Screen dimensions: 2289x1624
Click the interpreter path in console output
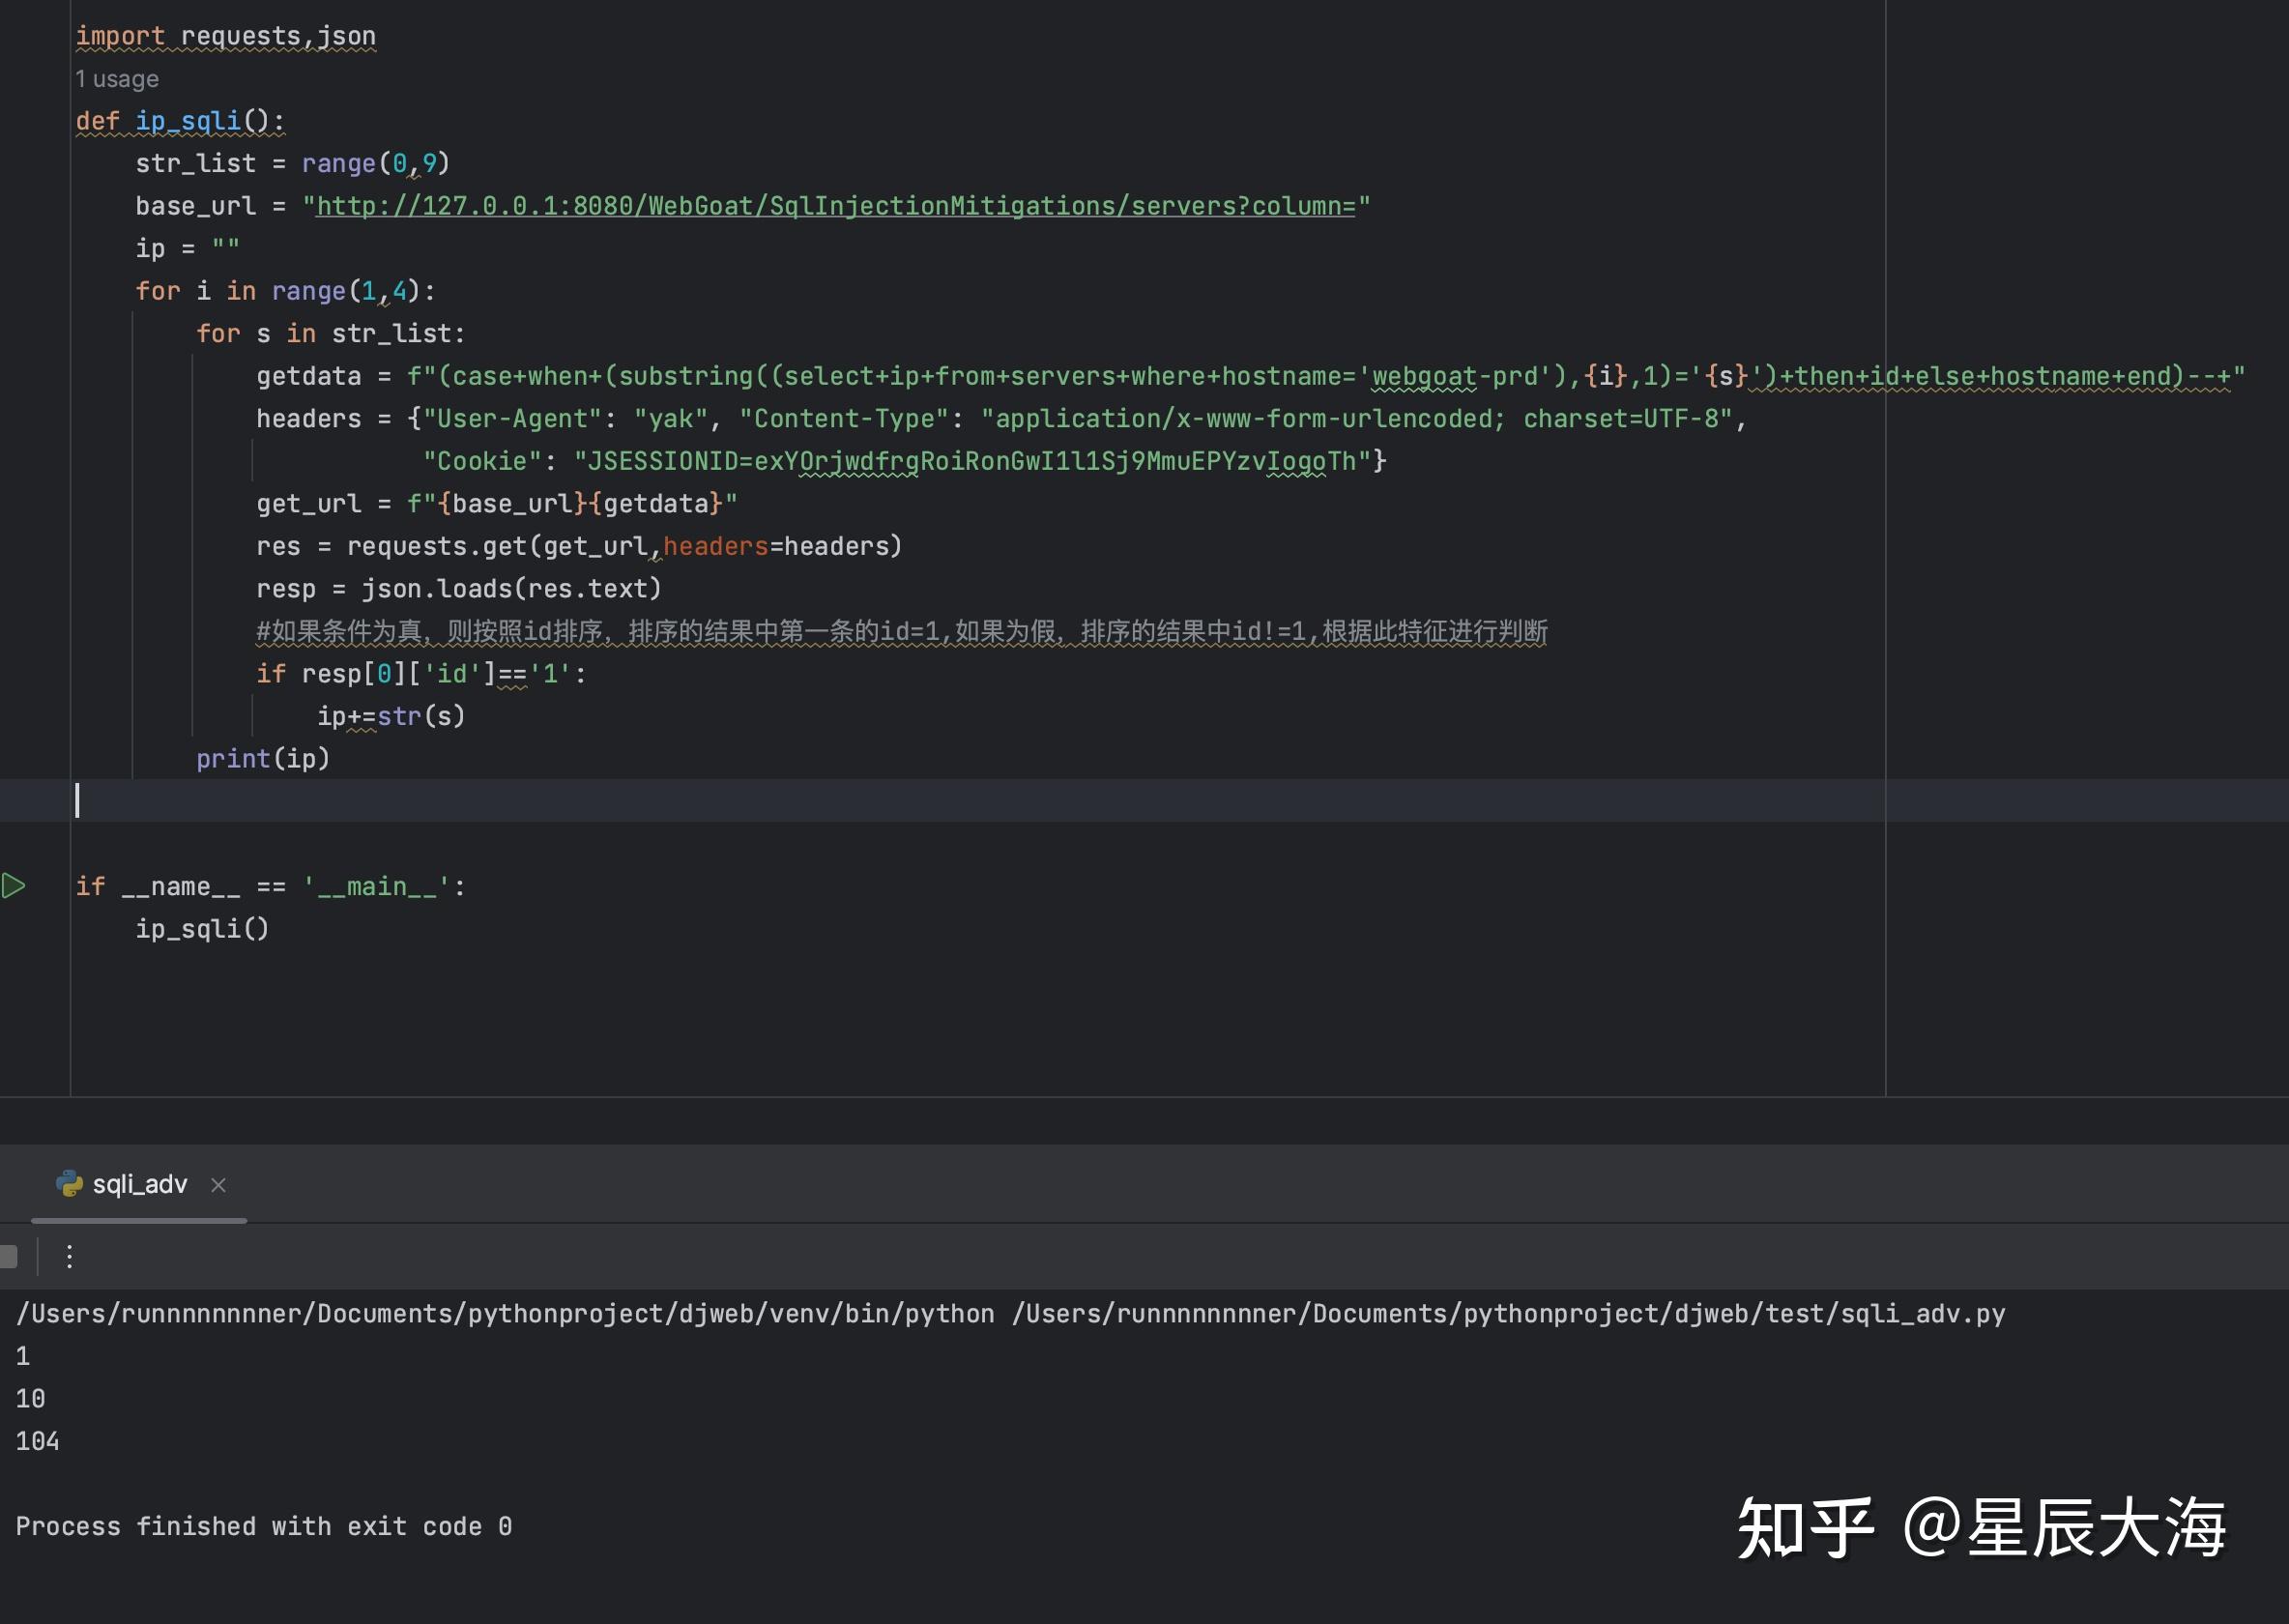pyautogui.click(x=500, y=1312)
